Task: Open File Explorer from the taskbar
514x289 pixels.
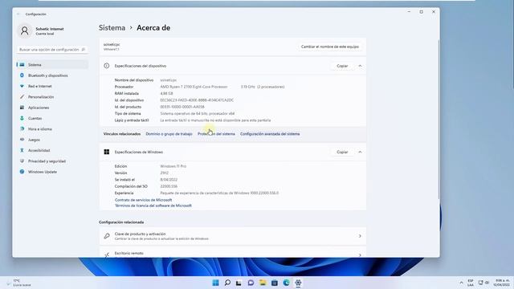Action: click(263, 283)
